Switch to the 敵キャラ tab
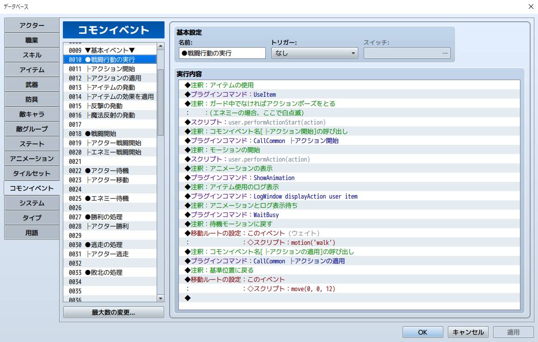The height and width of the screenshot is (342, 538). [x=32, y=114]
